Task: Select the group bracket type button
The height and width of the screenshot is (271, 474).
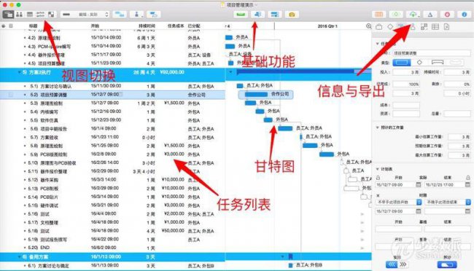Action: (438, 63)
